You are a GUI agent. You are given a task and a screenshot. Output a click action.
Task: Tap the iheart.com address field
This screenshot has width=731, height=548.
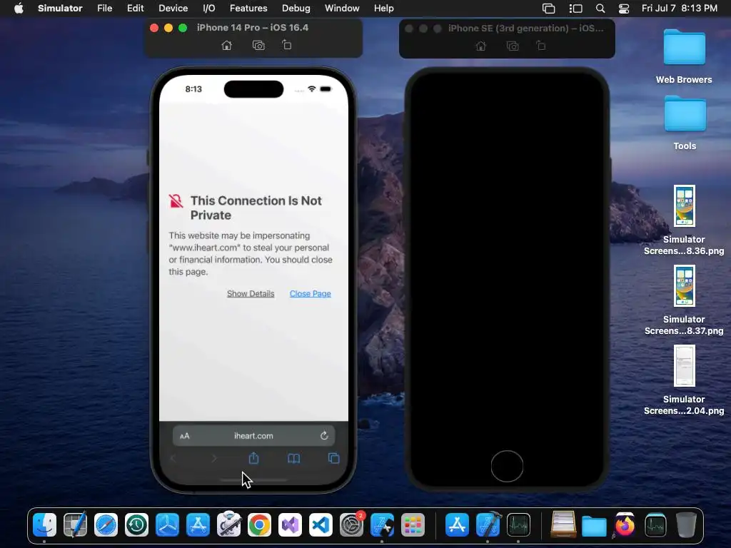pyautogui.click(x=253, y=436)
